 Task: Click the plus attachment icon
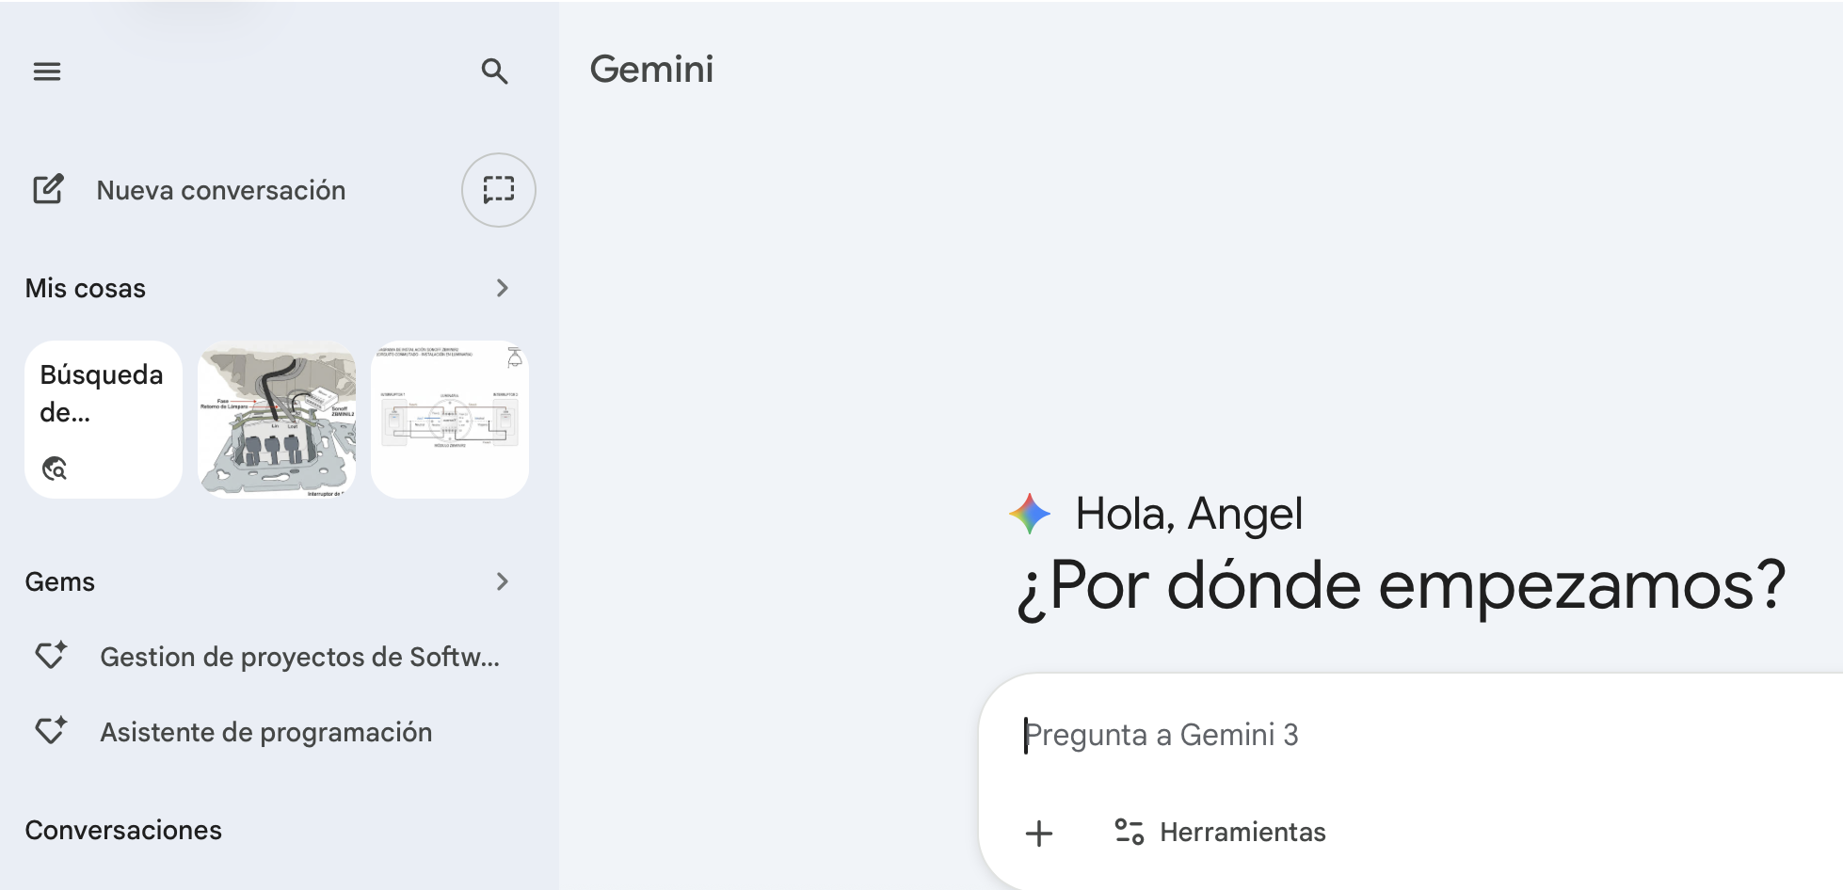click(1039, 833)
